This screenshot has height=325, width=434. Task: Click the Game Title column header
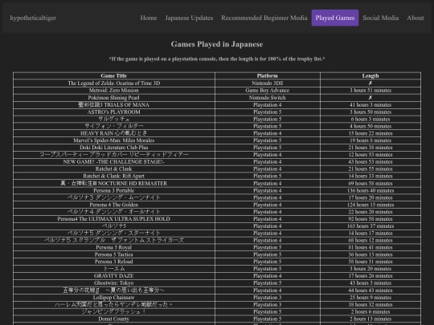click(114, 75)
